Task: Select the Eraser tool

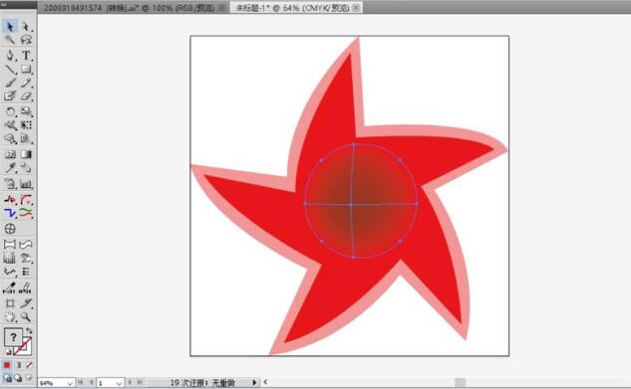Action: pos(26,97)
